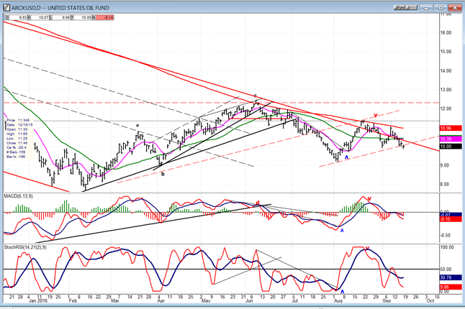Click the MACD(6,13,9) indicator label
Screen dimensions: 465x309
(19, 196)
